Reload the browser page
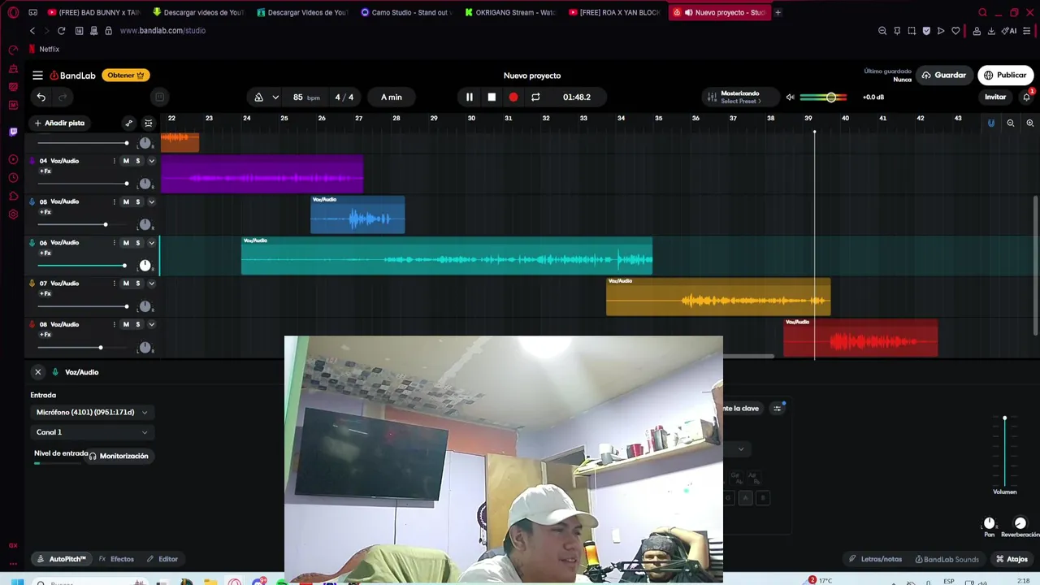Image resolution: width=1040 pixels, height=585 pixels. [61, 31]
